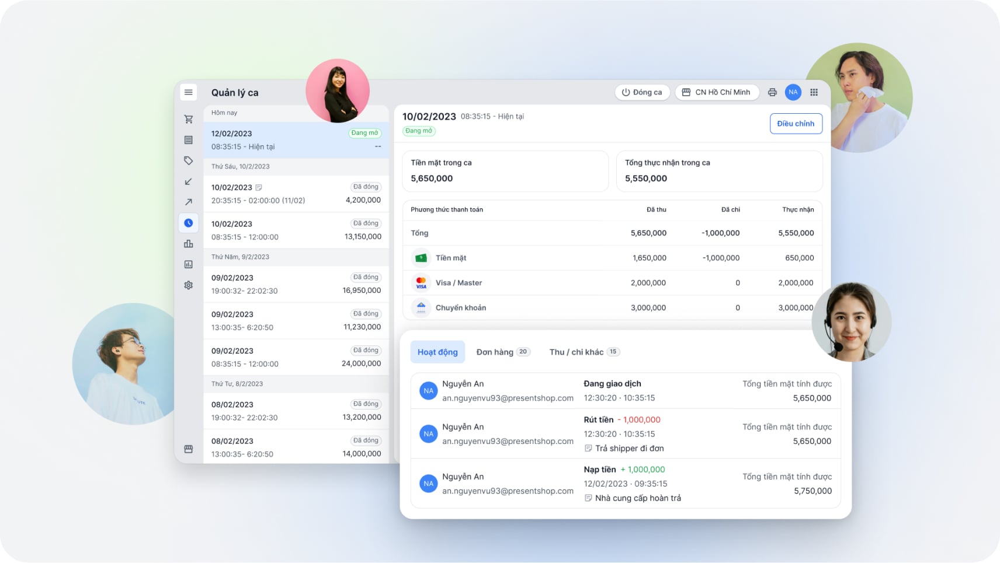
Task: Click the Visa / Master payment row
Action: [x=612, y=283]
